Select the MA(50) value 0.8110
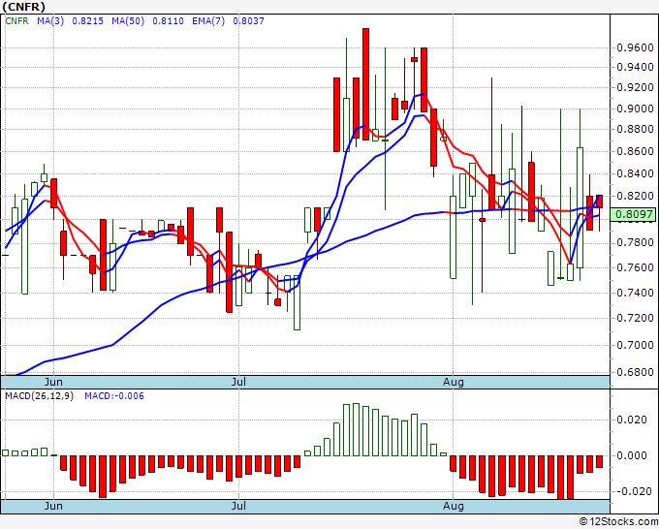 pos(168,20)
